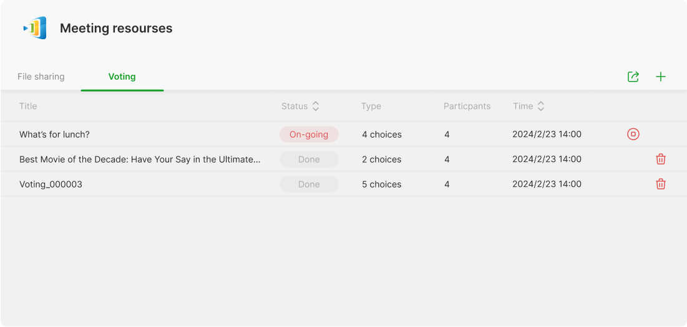Click the share/export voting icon
Viewport: 687px width, 327px height.
633,77
